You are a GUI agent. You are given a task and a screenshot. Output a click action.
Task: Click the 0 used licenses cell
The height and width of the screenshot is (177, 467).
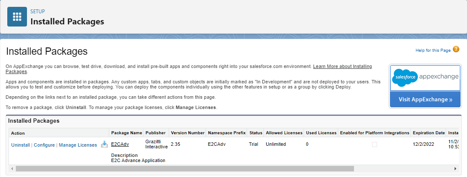pos(307,144)
